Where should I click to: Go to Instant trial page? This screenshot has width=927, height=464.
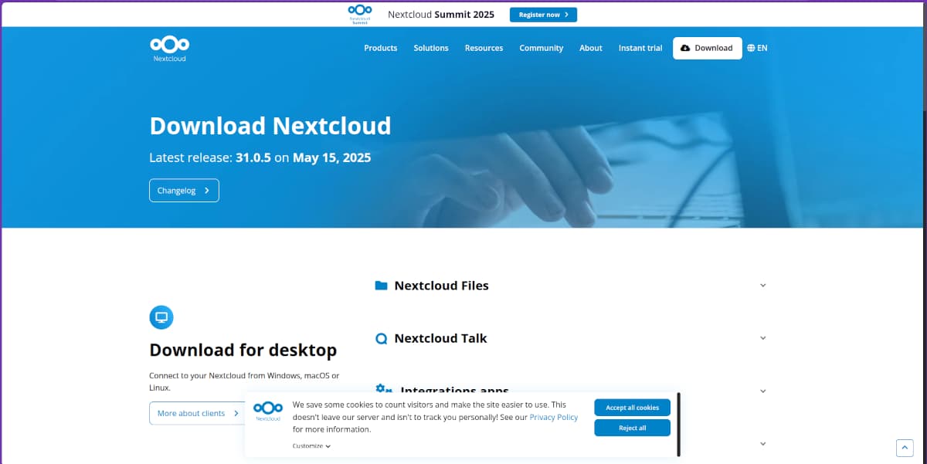pyautogui.click(x=640, y=48)
